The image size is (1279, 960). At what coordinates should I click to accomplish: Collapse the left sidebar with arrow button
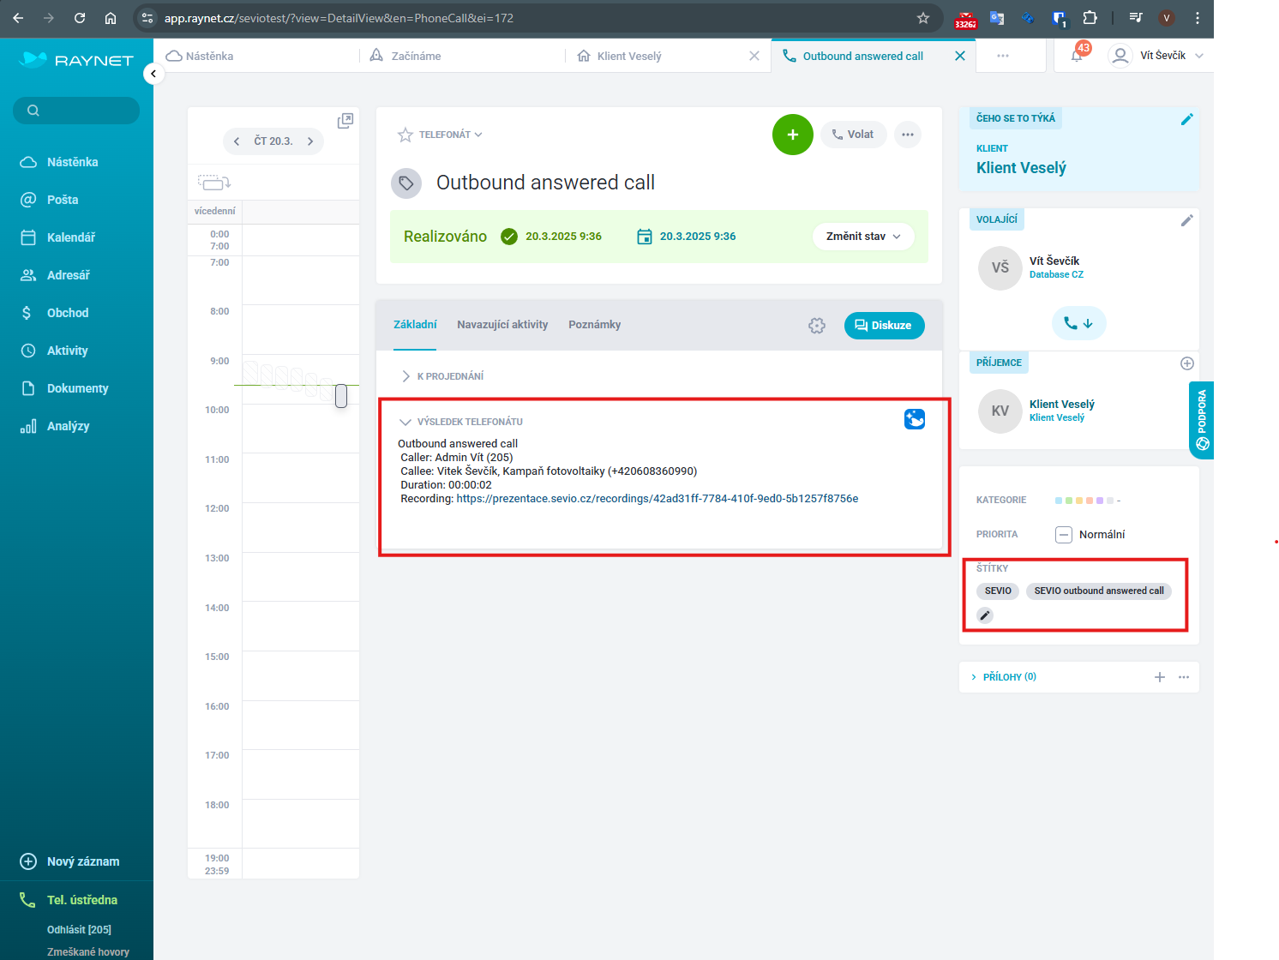(x=153, y=74)
